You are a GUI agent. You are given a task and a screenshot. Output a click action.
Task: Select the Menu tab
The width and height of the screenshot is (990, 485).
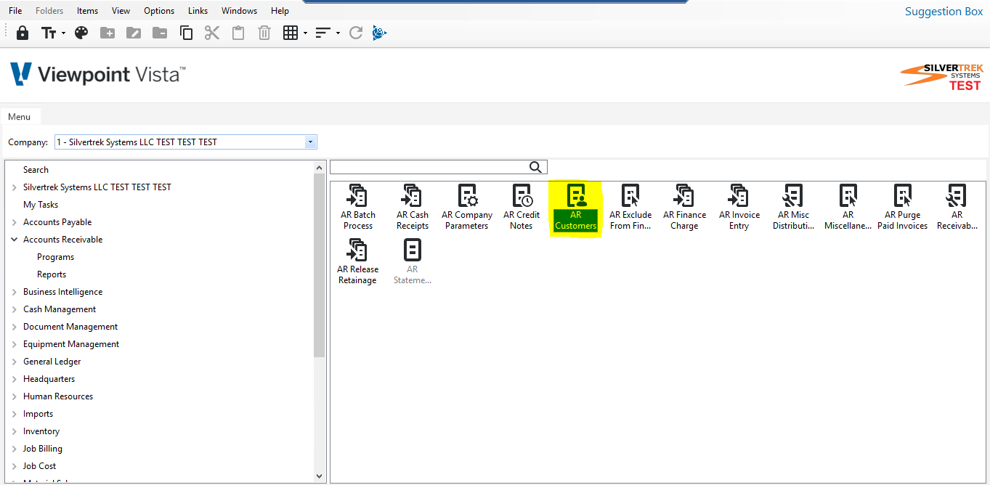tap(20, 117)
